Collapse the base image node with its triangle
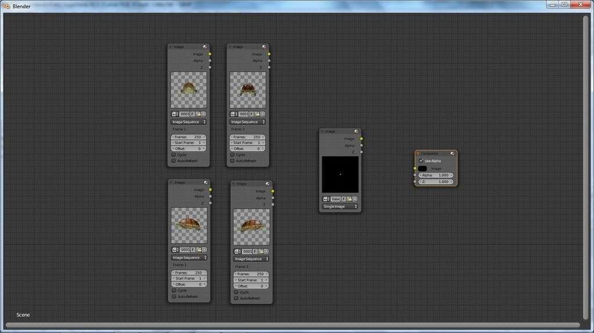 (323, 131)
